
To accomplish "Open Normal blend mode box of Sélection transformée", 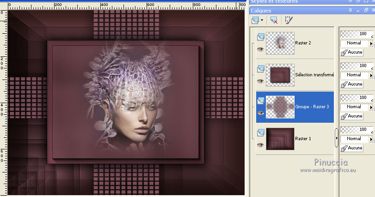I will (x=354, y=75).
